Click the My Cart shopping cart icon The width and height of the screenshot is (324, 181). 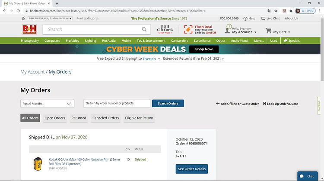coord(268,31)
